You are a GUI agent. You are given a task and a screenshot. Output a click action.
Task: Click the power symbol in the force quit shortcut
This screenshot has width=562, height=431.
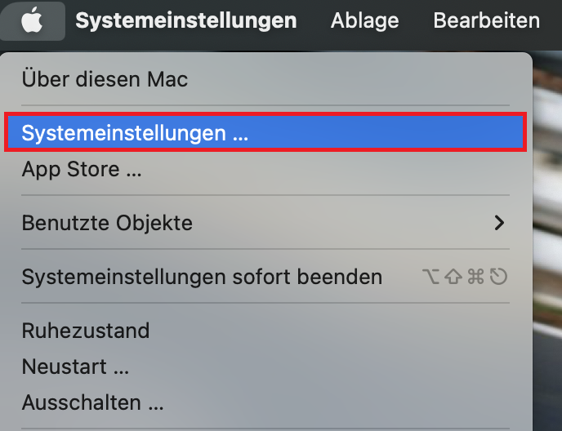(498, 277)
